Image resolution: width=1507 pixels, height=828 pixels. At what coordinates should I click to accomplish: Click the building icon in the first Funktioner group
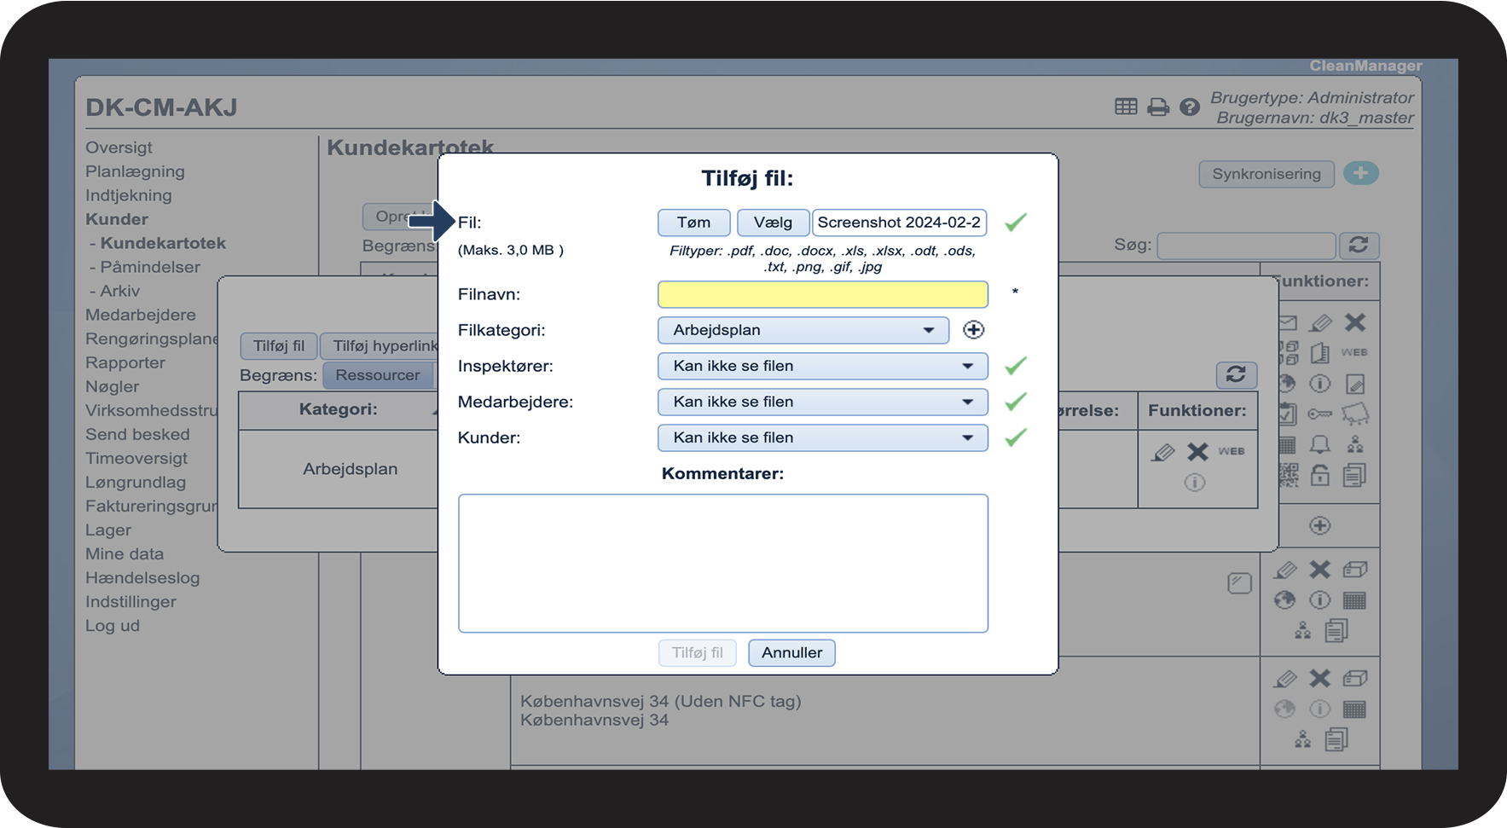(x=1319, y=353)
